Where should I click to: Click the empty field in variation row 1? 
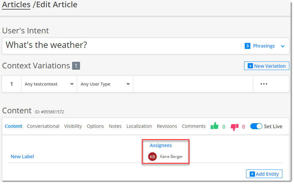tap(193, 84)
